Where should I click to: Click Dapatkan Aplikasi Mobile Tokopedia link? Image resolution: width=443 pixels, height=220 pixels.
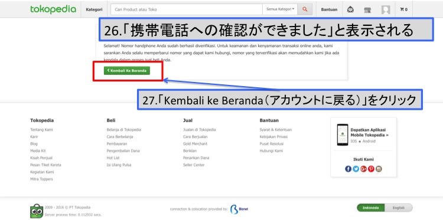tap(370, 133)
